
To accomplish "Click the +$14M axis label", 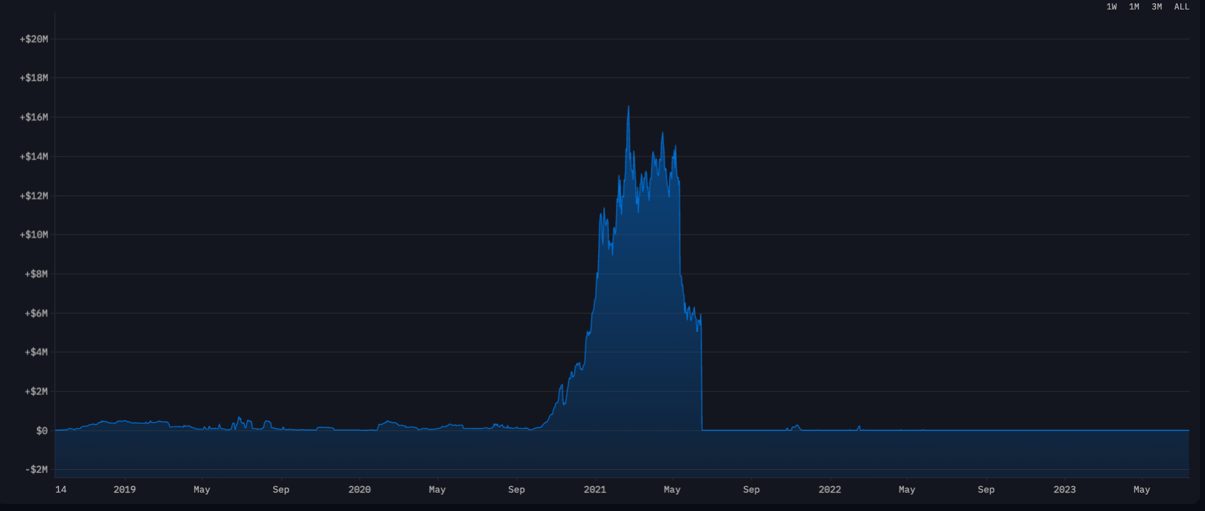I will pyautogui.click(x=34, y=157).
